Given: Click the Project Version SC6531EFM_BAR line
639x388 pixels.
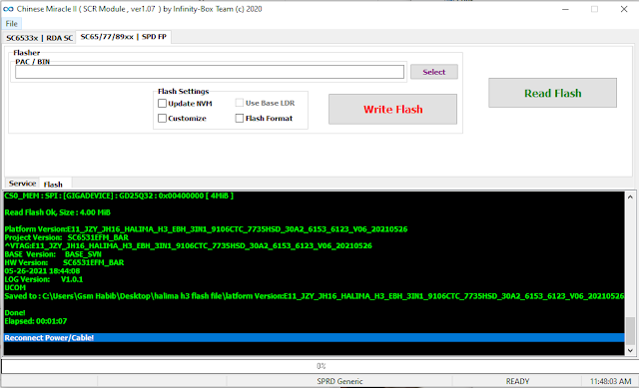Looking at the screenshot, I should pos(67,237).
